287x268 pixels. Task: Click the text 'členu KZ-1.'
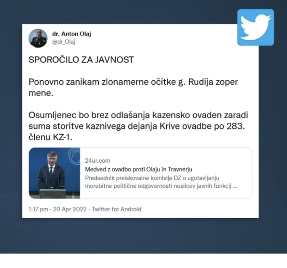(51, 137)
